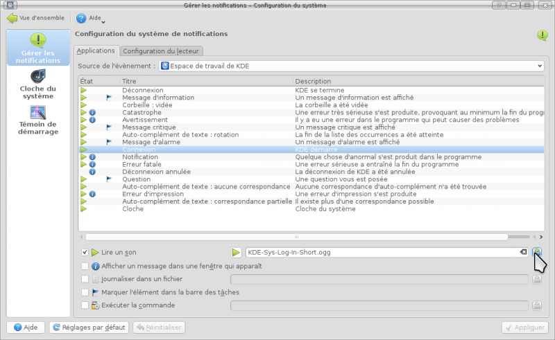Enable Exécuter la commande checkbox
Viewport: 555px width, 340px height.
click(85, 305)
